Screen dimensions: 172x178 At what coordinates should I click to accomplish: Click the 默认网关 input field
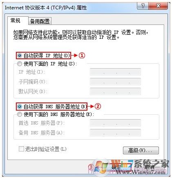[115, 91]
